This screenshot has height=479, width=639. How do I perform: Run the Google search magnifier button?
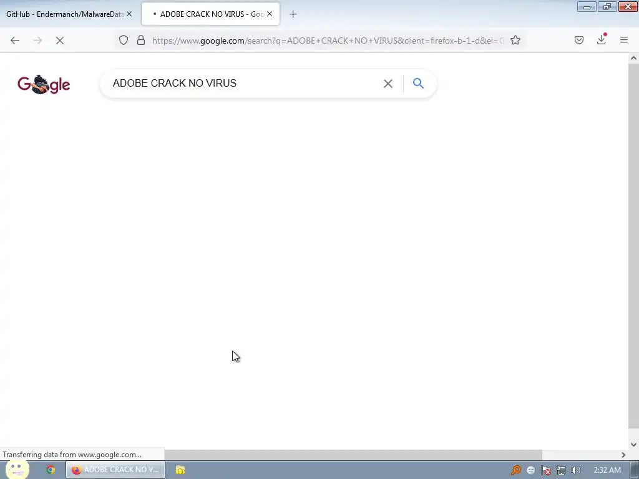click(418, 83)
